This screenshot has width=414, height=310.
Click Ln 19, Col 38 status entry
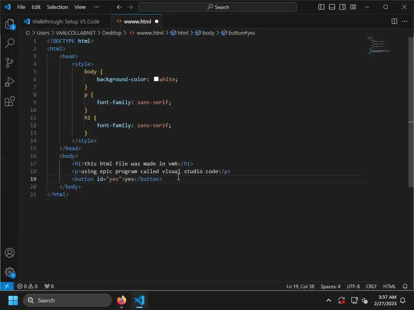pos(300,286)
